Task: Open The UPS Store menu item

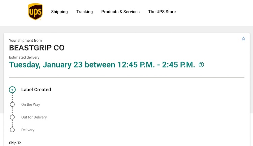Action: pos(162,12)
